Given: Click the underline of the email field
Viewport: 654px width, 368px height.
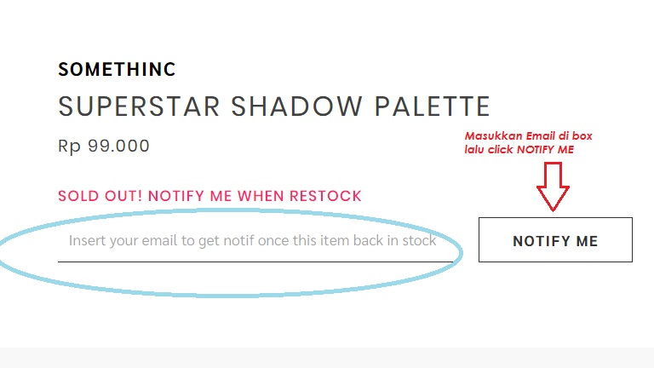Looking at the screenshot, I should tap(255, 262).
